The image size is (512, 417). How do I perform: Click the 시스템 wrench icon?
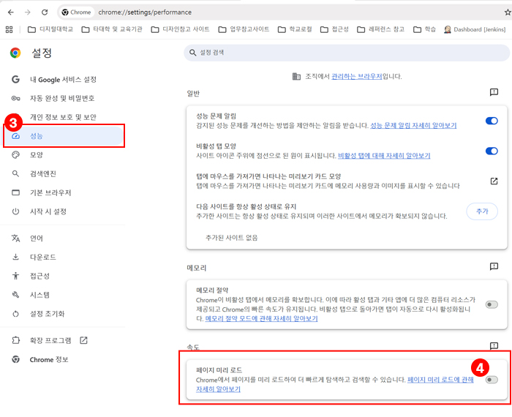(x=15, y=295)
